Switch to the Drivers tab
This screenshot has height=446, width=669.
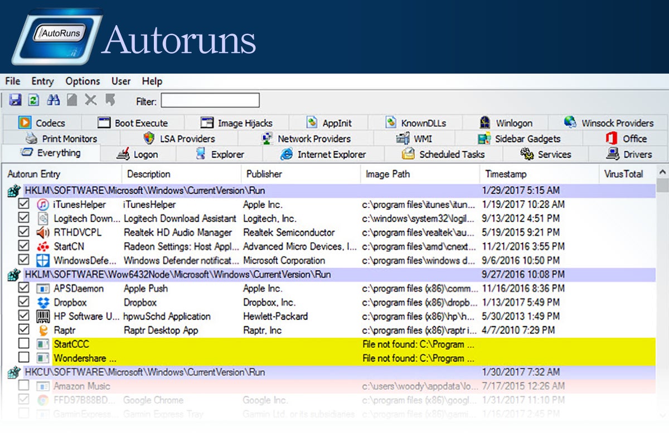629,154
